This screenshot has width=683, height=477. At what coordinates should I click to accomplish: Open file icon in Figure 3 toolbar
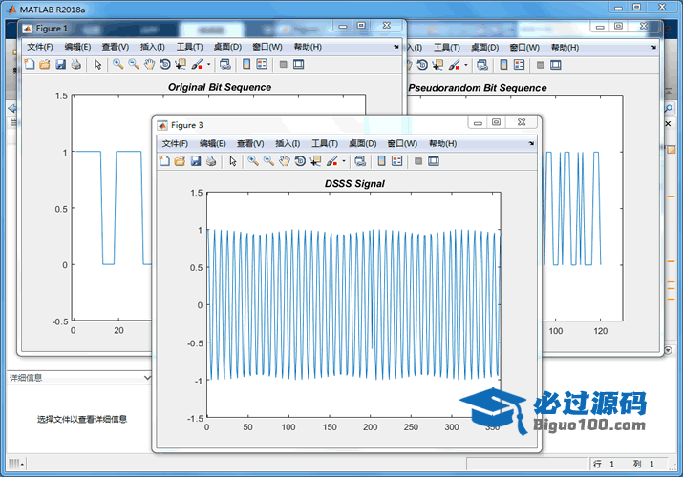point(180,161)
